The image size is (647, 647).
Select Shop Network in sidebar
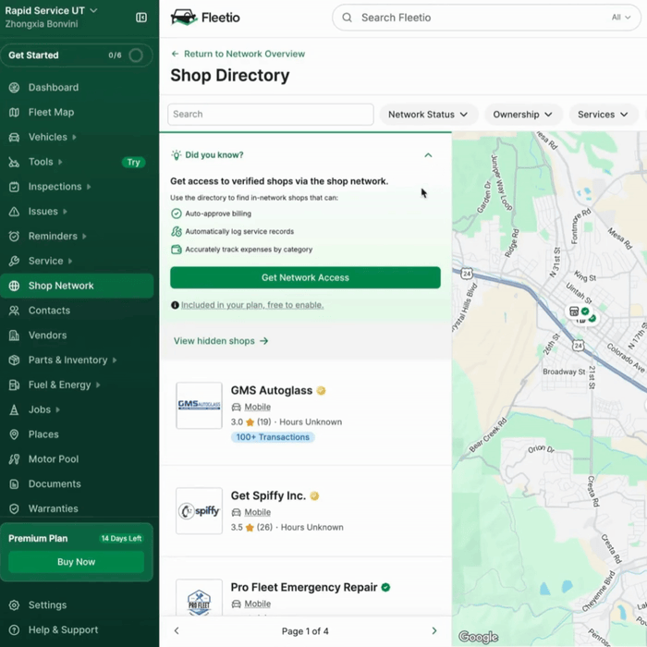point(77,286)
